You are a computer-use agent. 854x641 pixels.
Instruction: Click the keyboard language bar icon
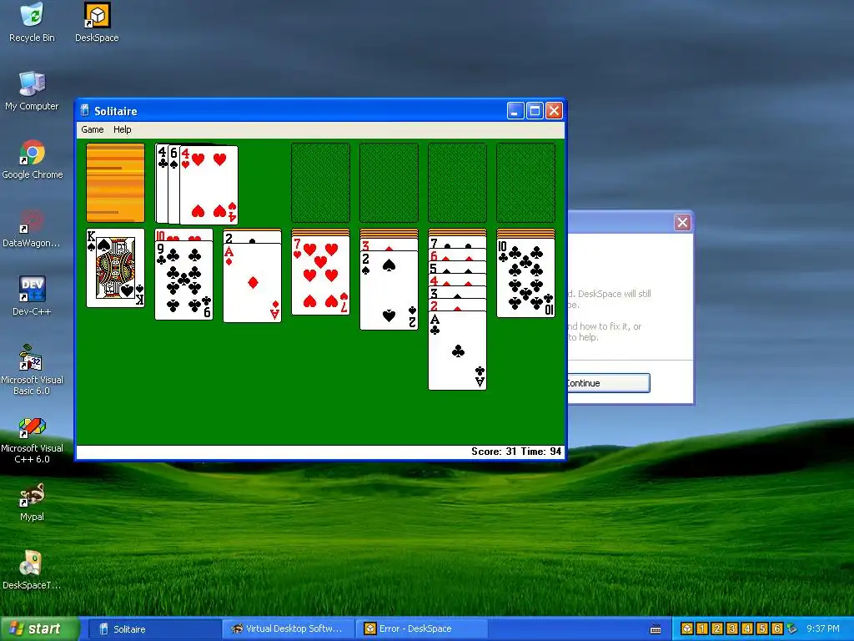point(656,629)
